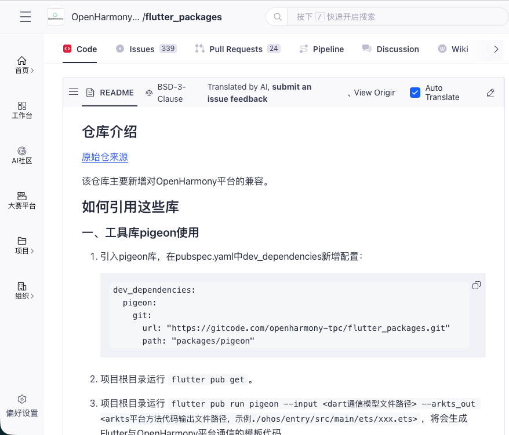Toggle the README outline list icon

pos(74,92)
